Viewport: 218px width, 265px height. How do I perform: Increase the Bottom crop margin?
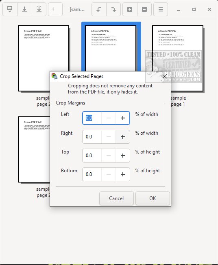tap(123, 174)
